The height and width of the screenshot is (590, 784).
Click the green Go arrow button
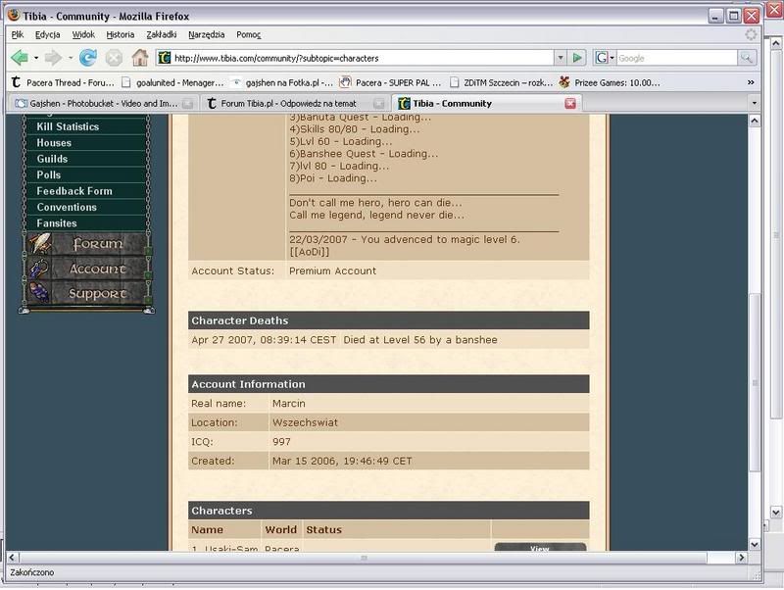click(577, 58)
